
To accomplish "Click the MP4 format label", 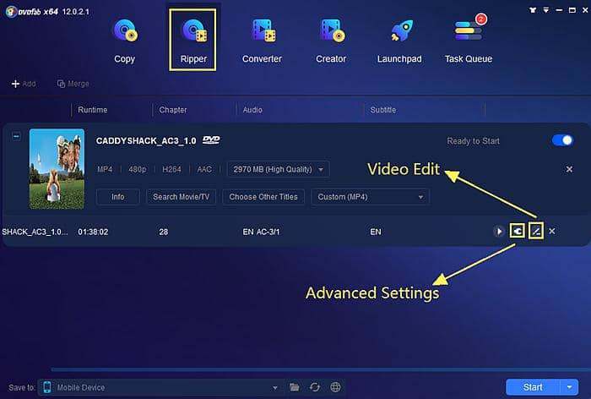I will [105, 169].
